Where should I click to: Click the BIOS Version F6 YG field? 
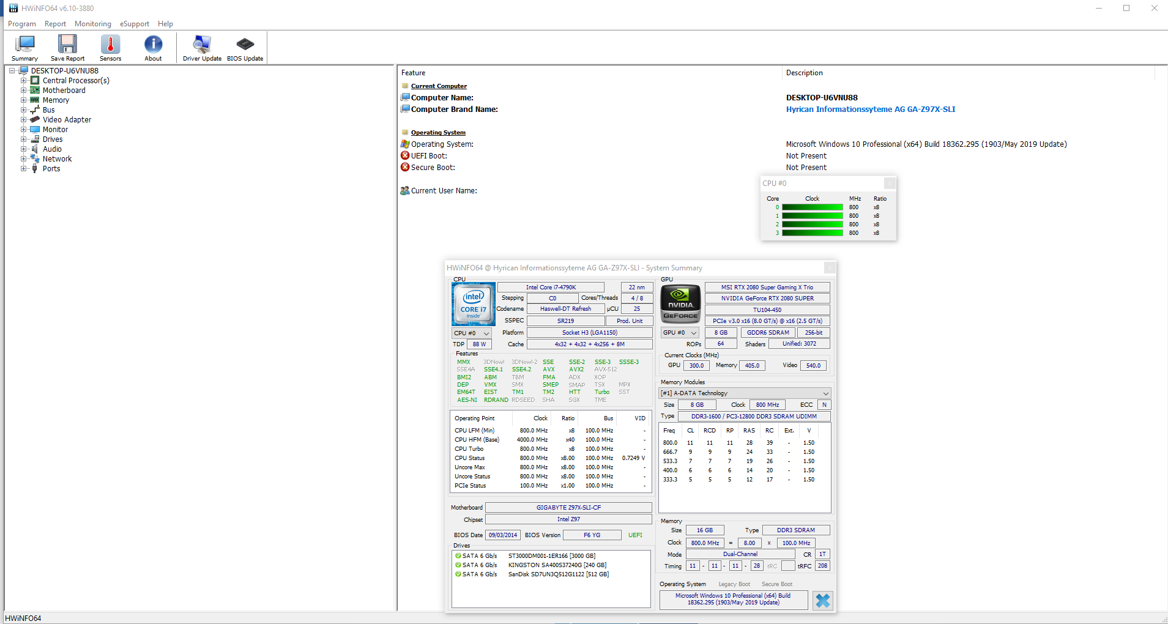[592, 535]
